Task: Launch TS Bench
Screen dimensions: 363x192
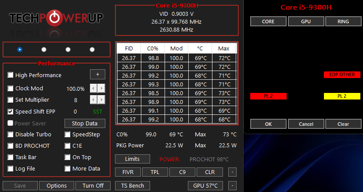Action: click(x=133, y=185)
